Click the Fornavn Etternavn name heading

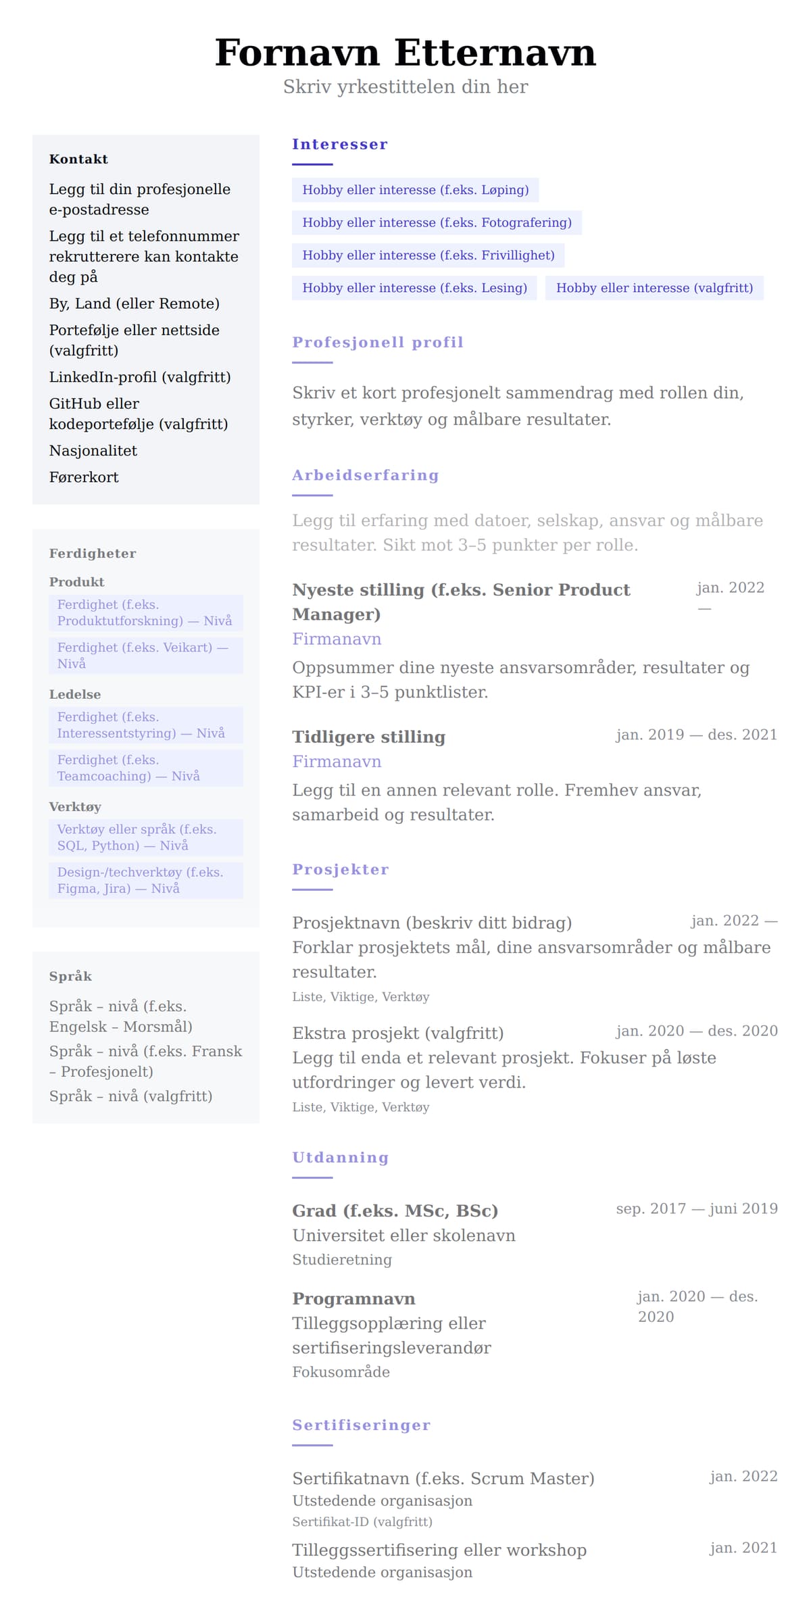click(405, 53)
